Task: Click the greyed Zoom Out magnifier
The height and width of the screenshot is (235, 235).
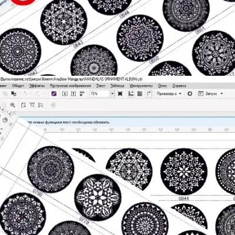Action: click(4, 105)
